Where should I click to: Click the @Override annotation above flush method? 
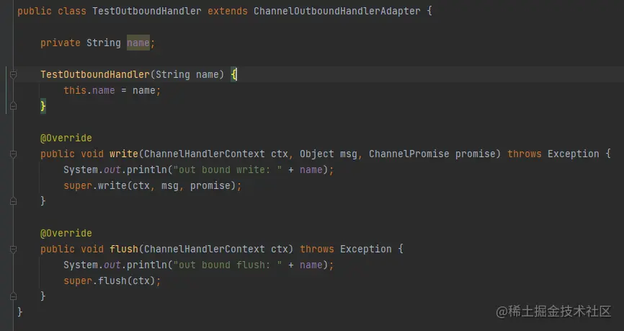tap(66, 233)
